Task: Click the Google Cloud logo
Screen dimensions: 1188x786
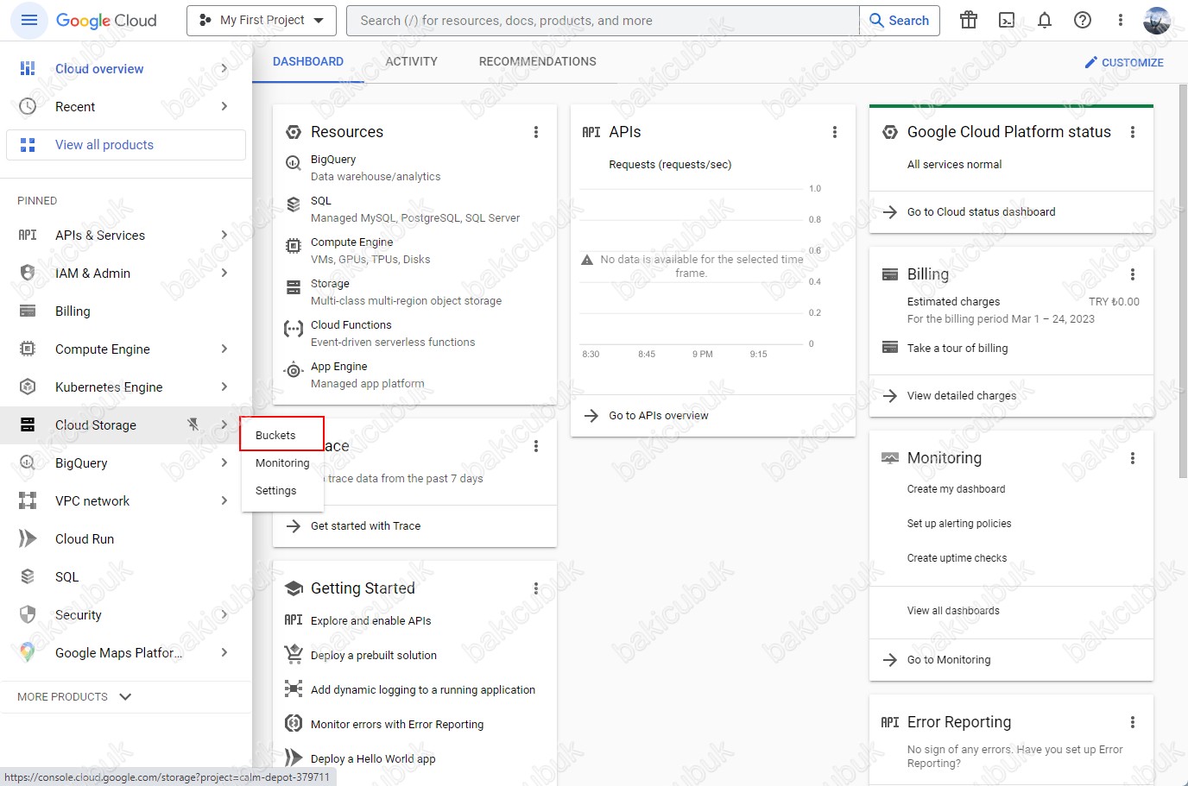Action: click(x=106, y=20)
